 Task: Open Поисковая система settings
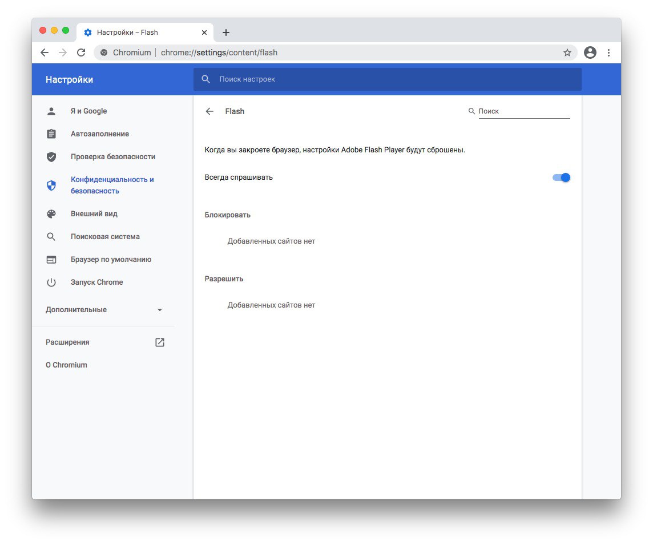pyautogui.click(x=105, y=237)
